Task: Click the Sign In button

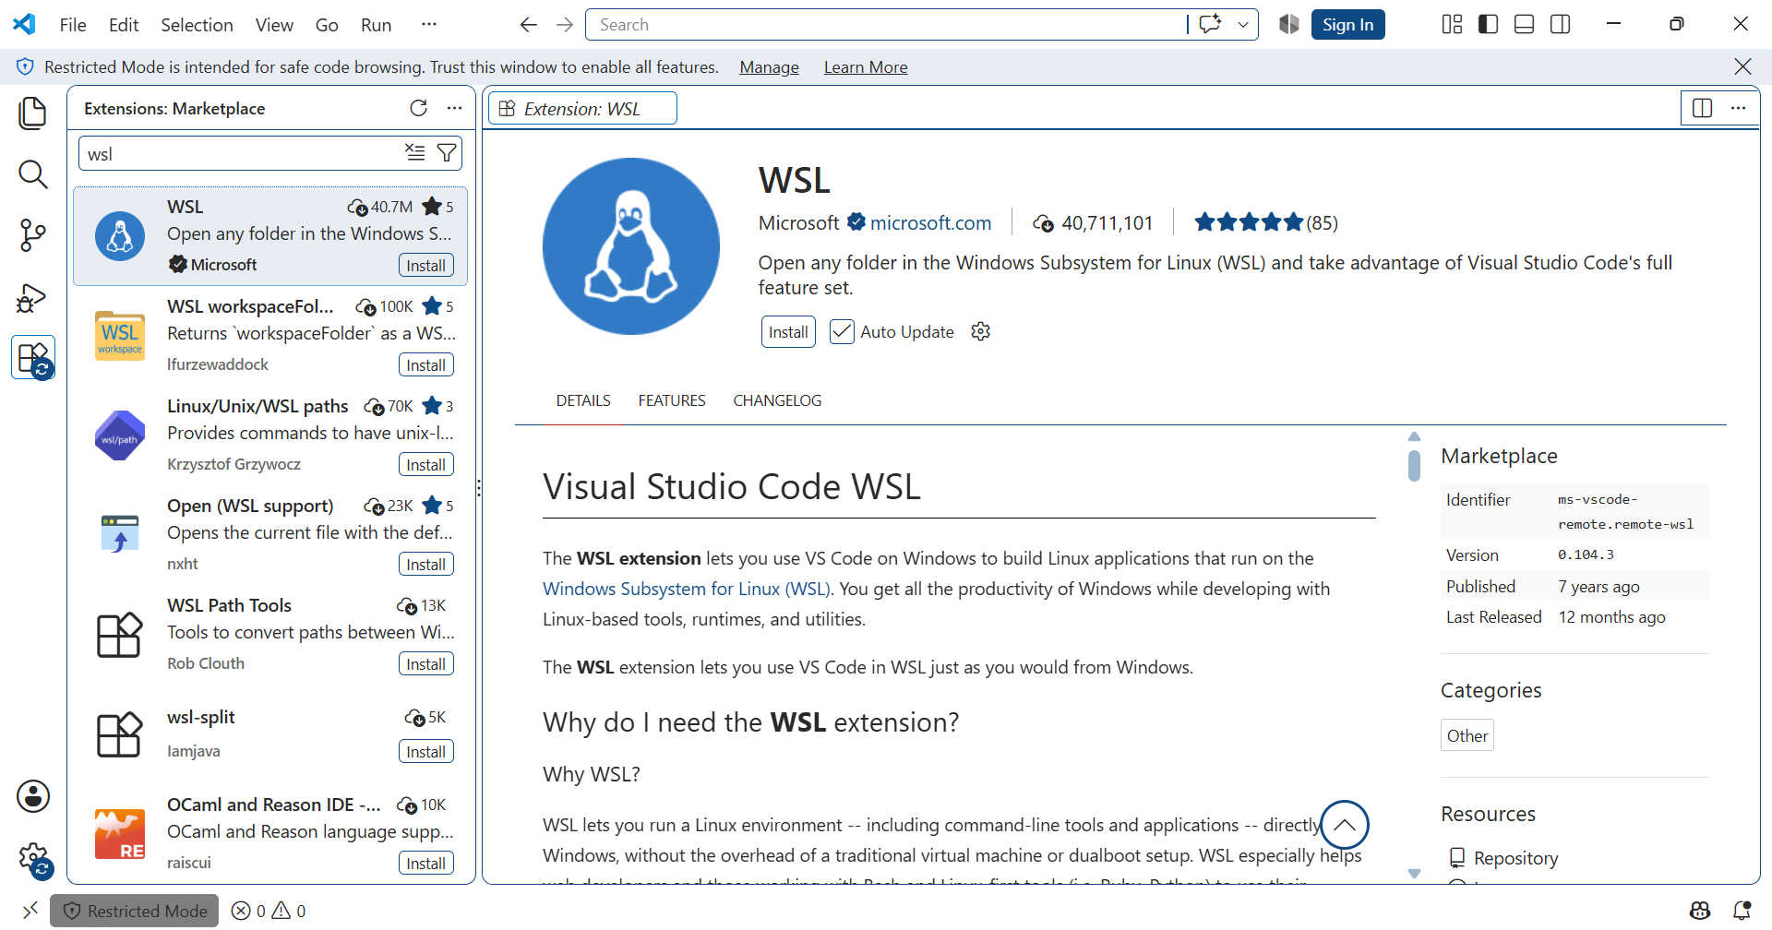Action: click(1347, 25)
